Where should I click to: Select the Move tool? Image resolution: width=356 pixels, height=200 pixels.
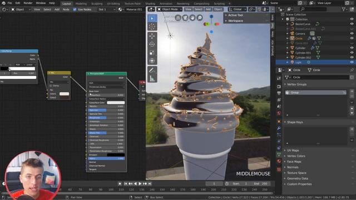(x=152, y=36)
